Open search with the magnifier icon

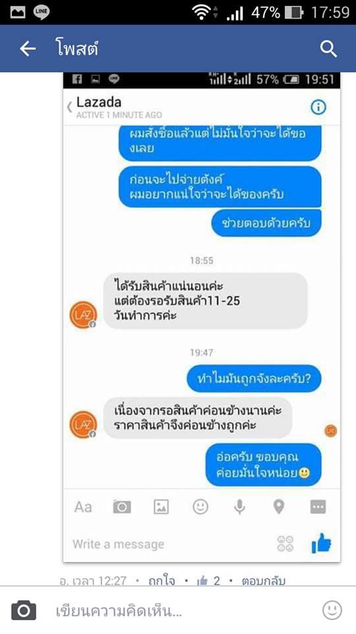click(328, 49)
